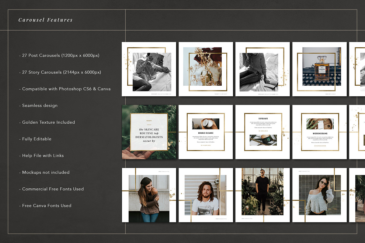Click 'Compatible with Photoshop CS6 & Canva' line

pos(65,89)
